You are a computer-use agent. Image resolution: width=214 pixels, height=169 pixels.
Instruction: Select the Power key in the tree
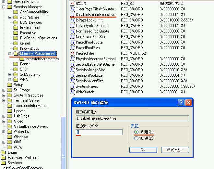pyautogui.click(x=25, y=64)
